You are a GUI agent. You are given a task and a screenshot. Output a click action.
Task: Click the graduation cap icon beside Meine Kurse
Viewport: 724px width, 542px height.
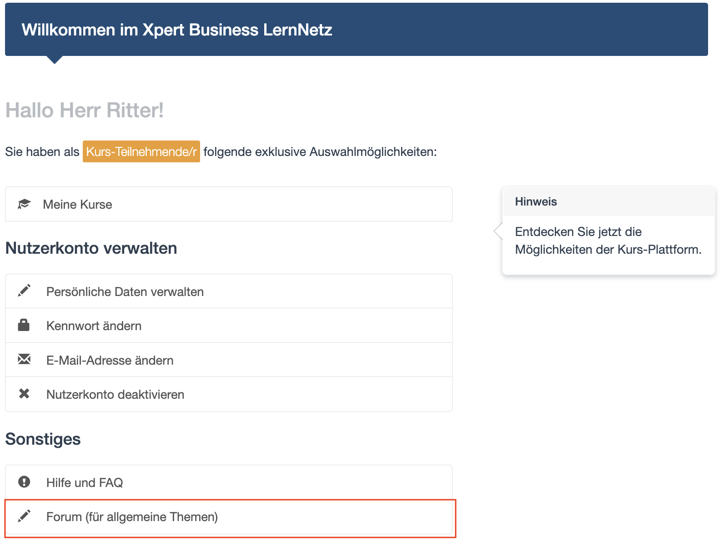tap(24, 204)
